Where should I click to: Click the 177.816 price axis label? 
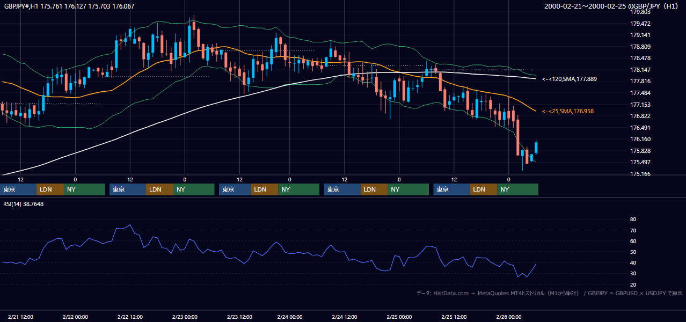640,81
